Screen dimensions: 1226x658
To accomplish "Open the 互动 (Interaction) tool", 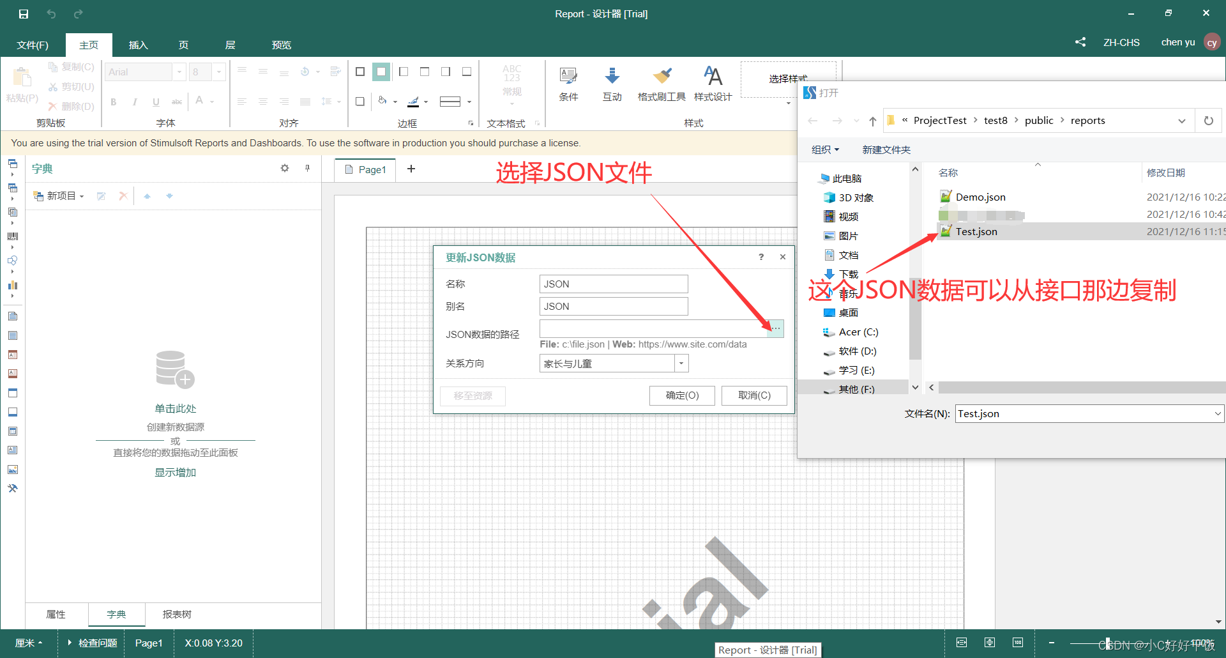I will (x=612, y=84).
